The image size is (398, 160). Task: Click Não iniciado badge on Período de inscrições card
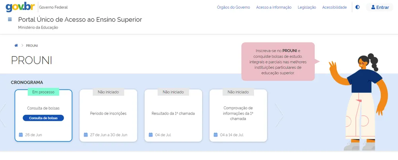[108, 92]
